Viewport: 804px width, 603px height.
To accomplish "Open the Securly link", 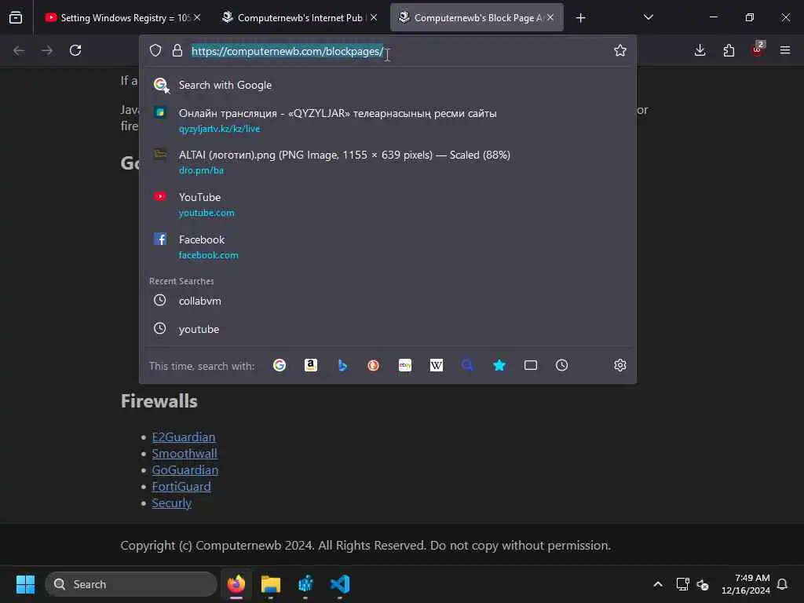I will point(172,503).
